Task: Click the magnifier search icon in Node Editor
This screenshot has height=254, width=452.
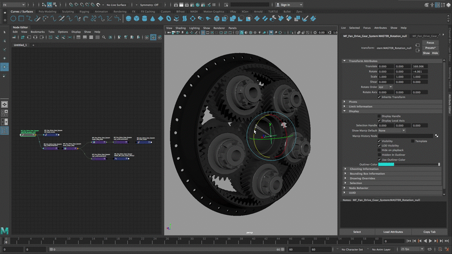Action: 104,38
